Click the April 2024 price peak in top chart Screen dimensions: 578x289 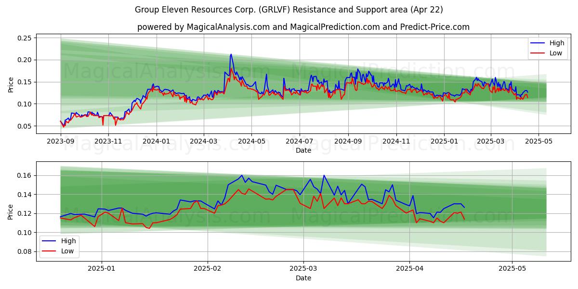pyautogui.click(x=231, y=54)
